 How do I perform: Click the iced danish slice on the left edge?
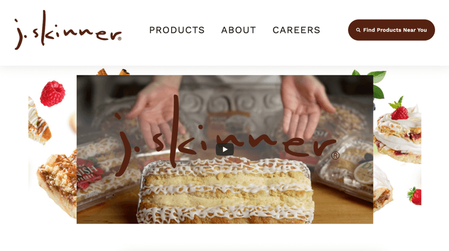(38, 121)
